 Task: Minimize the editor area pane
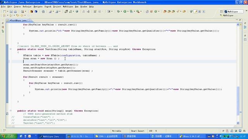click(237, 20)
